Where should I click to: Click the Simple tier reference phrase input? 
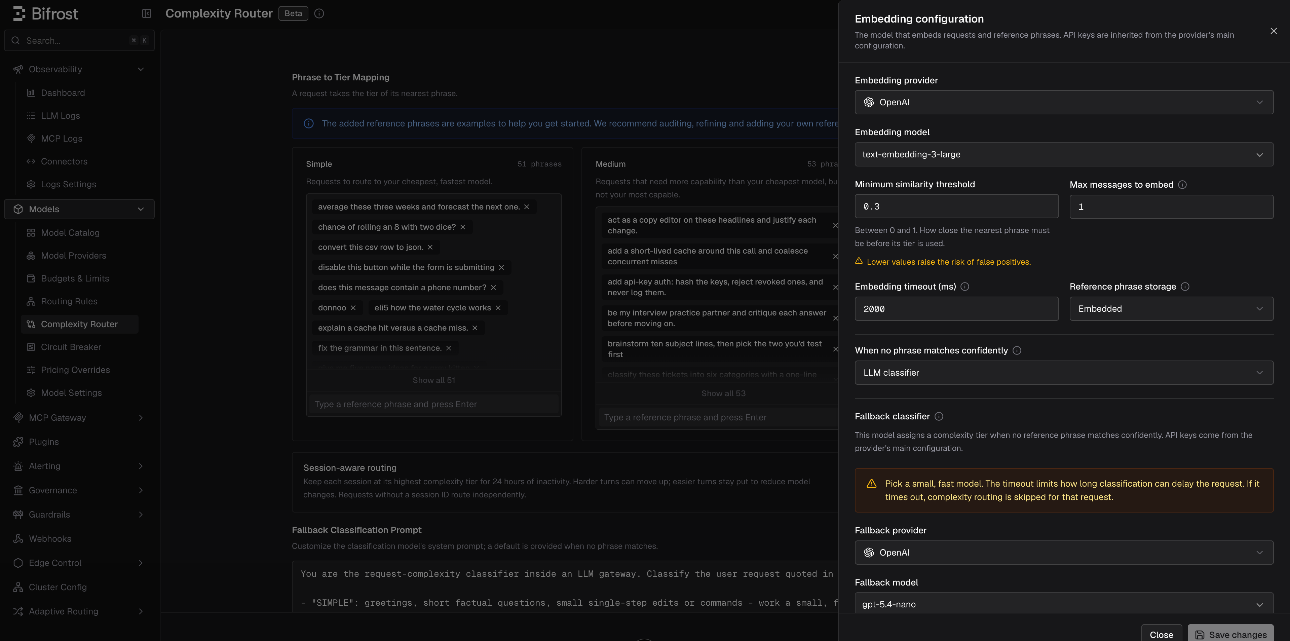(434, 404)
